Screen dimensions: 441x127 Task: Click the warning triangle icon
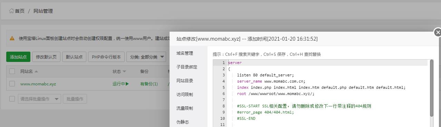12,39
